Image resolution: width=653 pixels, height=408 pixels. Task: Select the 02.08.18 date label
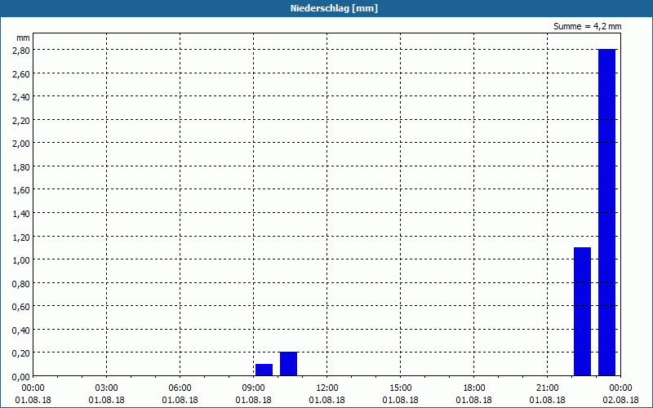(620, 400)
